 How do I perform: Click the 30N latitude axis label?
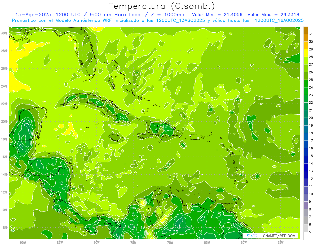click(4, 33)
